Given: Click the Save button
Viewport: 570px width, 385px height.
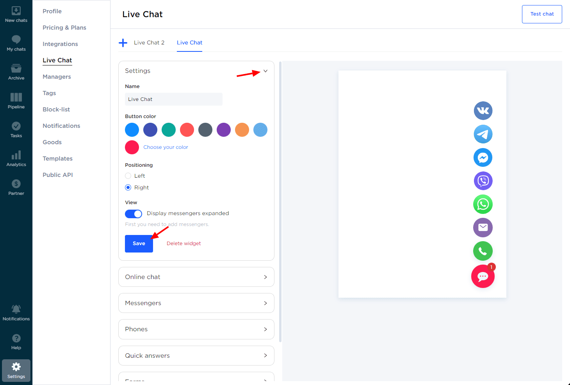Looking at the screenshot, I should coord(139,244).
